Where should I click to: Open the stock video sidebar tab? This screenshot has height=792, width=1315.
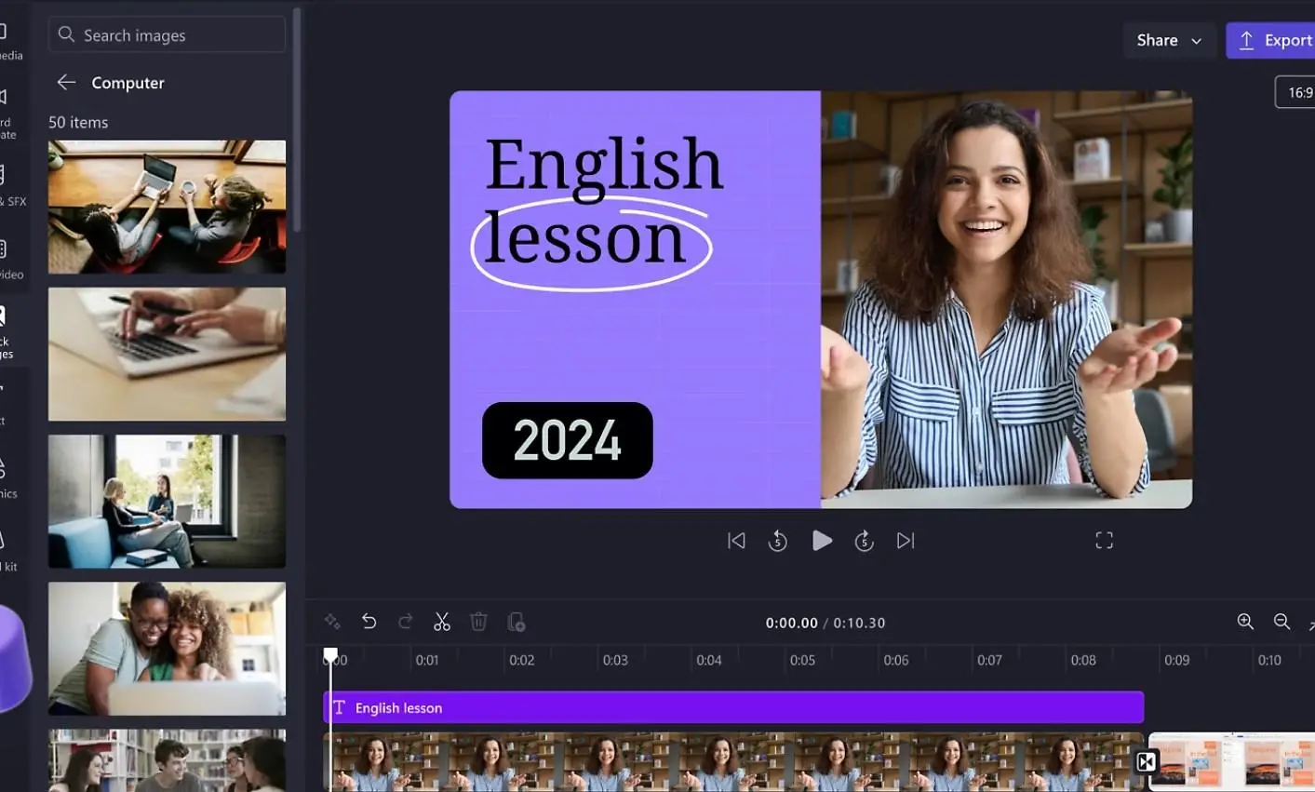click(11, 260)
